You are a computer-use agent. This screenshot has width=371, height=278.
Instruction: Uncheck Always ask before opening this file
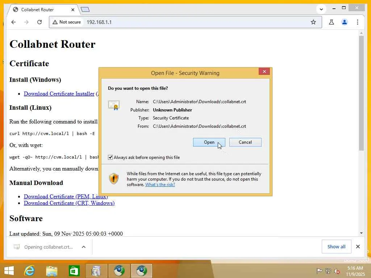[x=110, y=157]
